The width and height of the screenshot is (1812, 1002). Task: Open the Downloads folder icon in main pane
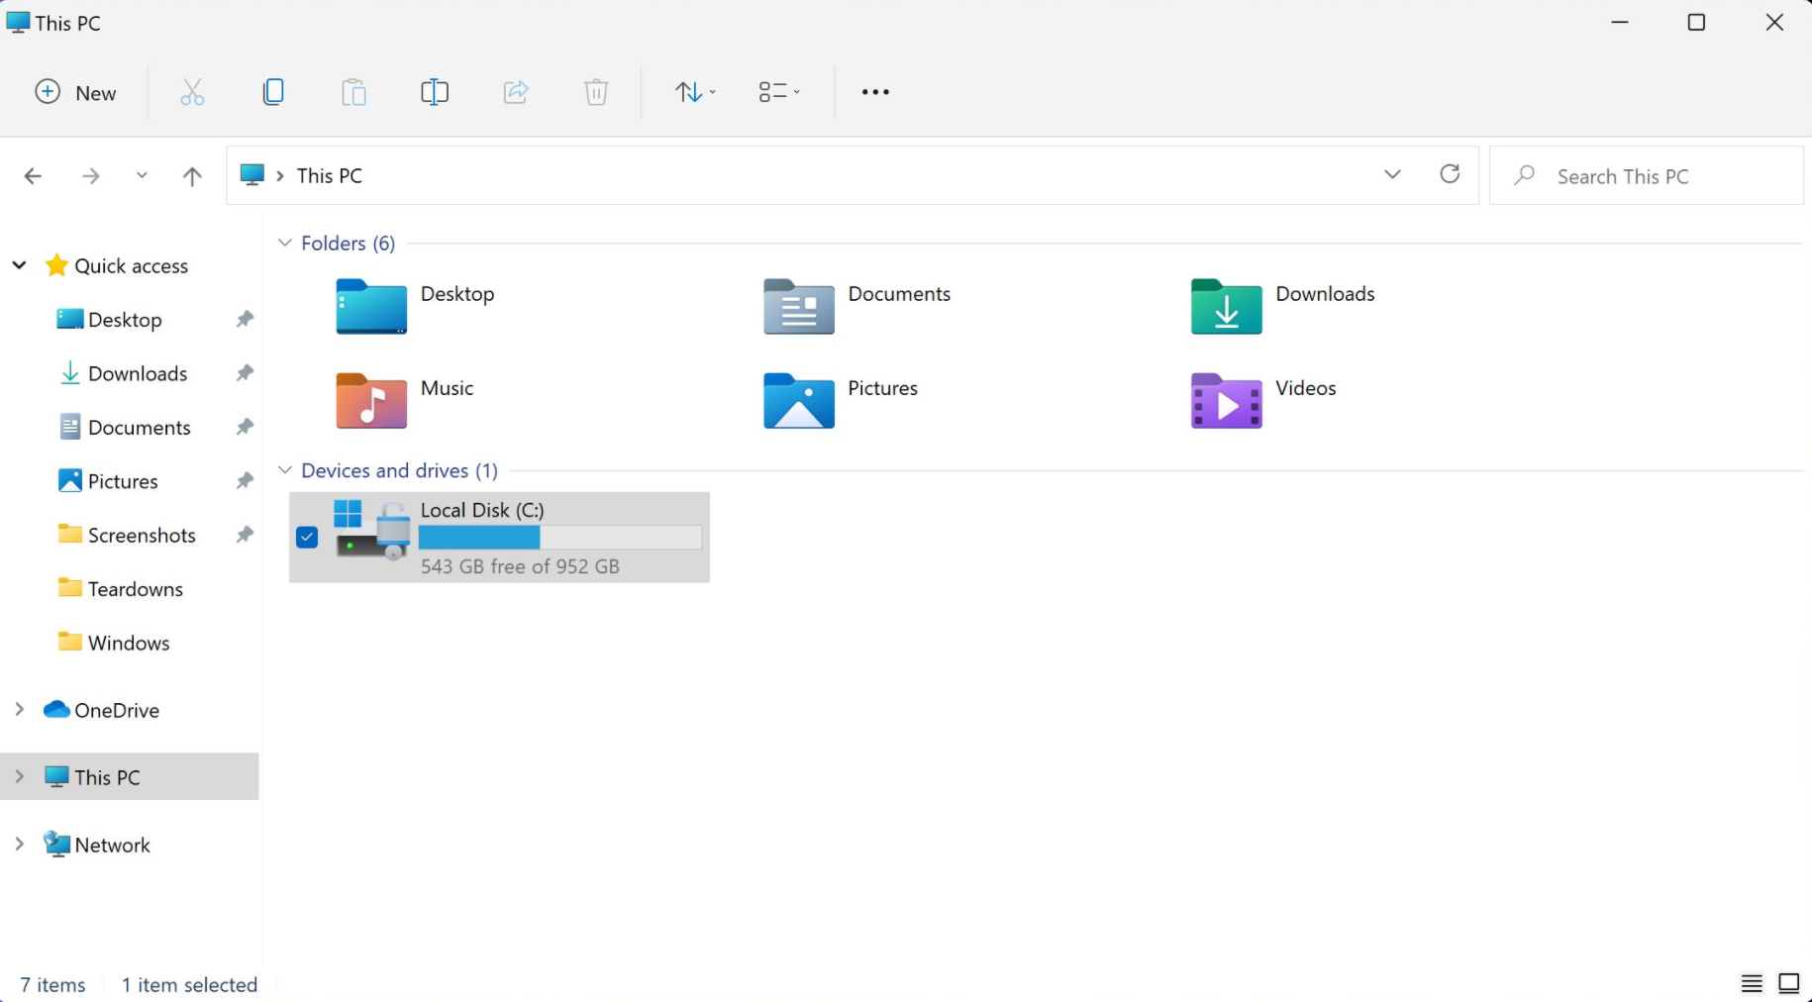point(1226,306)
